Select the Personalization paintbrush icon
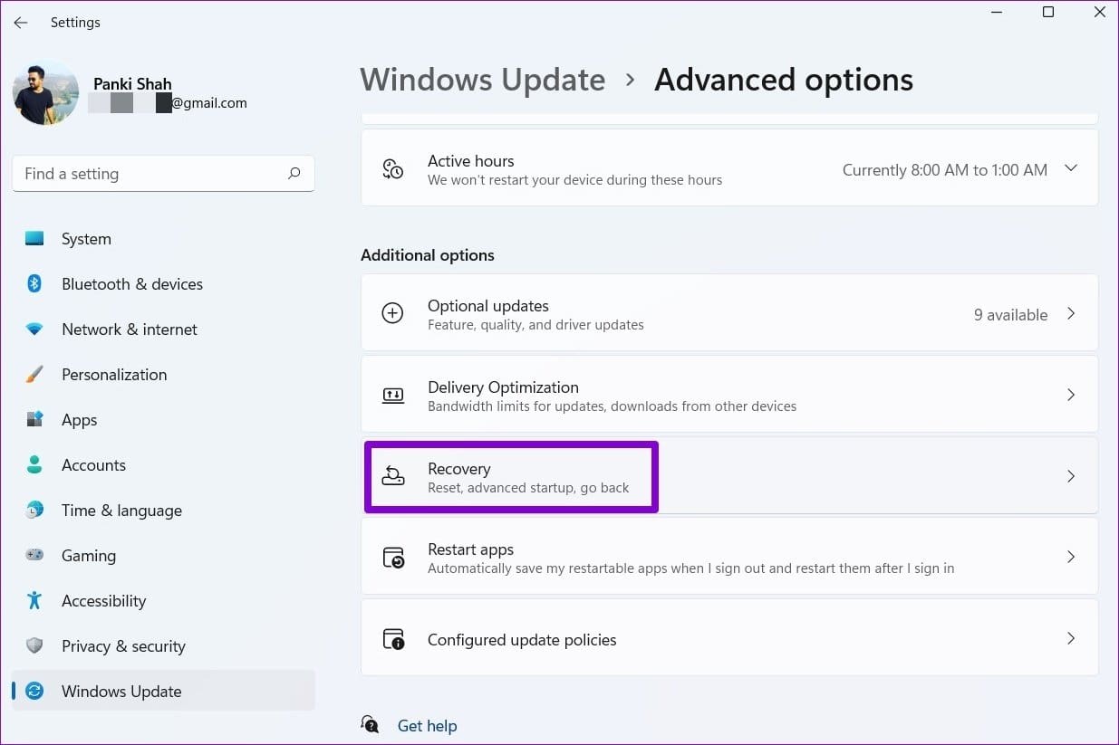The image size is (1119, 745). [34, 374]
